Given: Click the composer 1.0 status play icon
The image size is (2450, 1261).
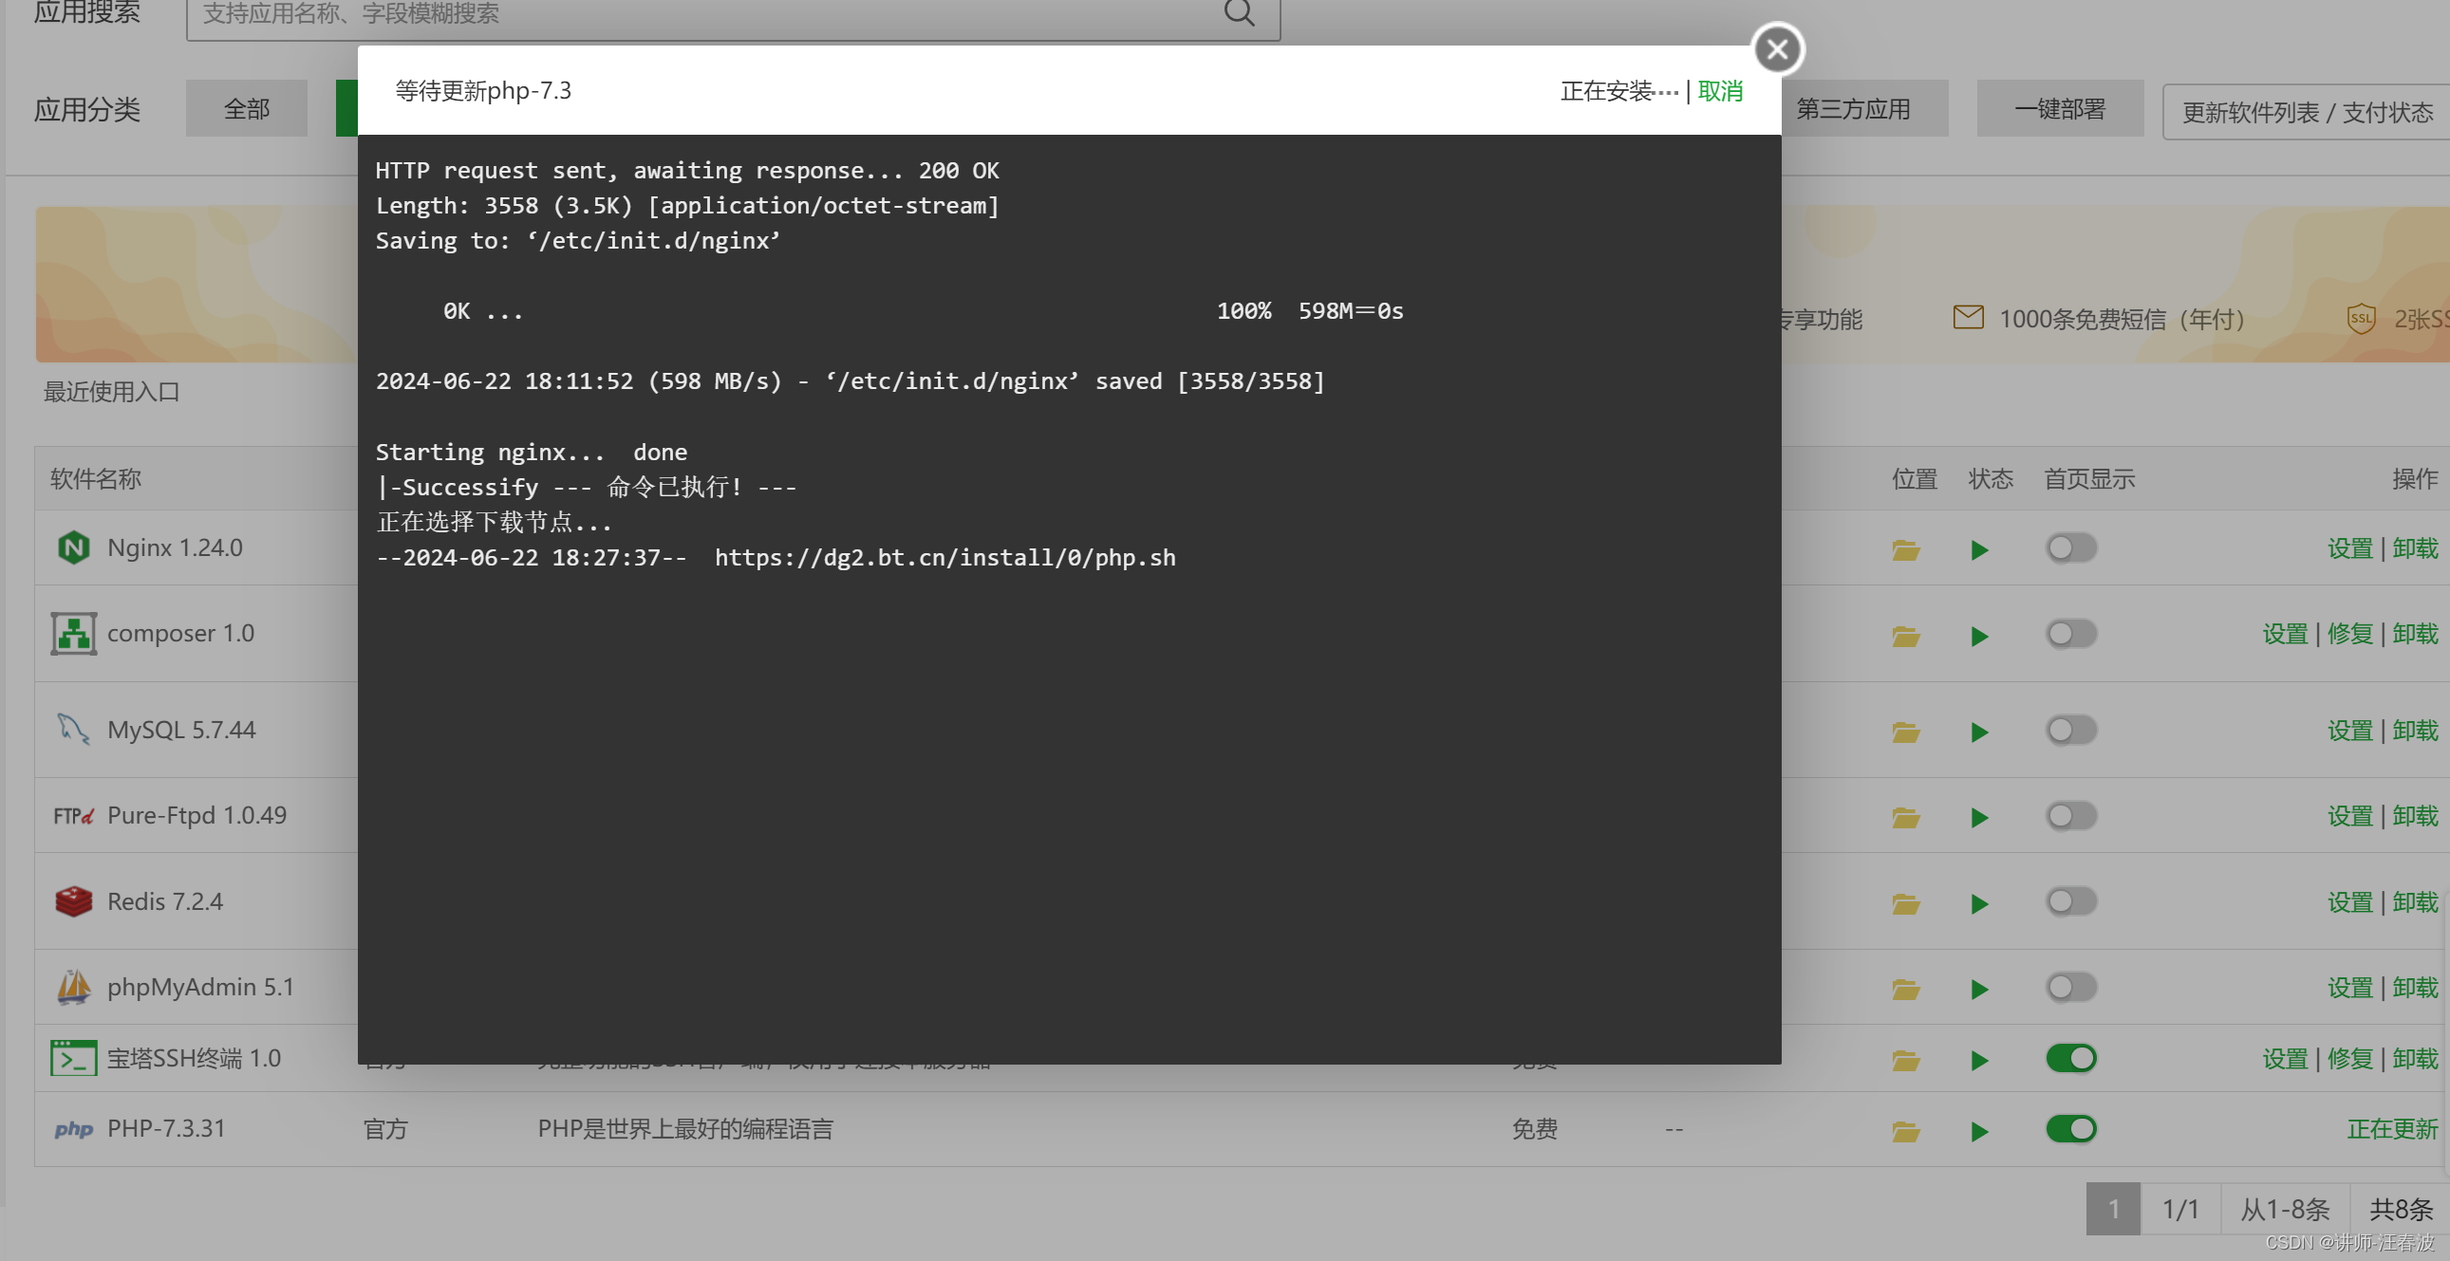Looking at the screenshot, I should click(1980, 637).
